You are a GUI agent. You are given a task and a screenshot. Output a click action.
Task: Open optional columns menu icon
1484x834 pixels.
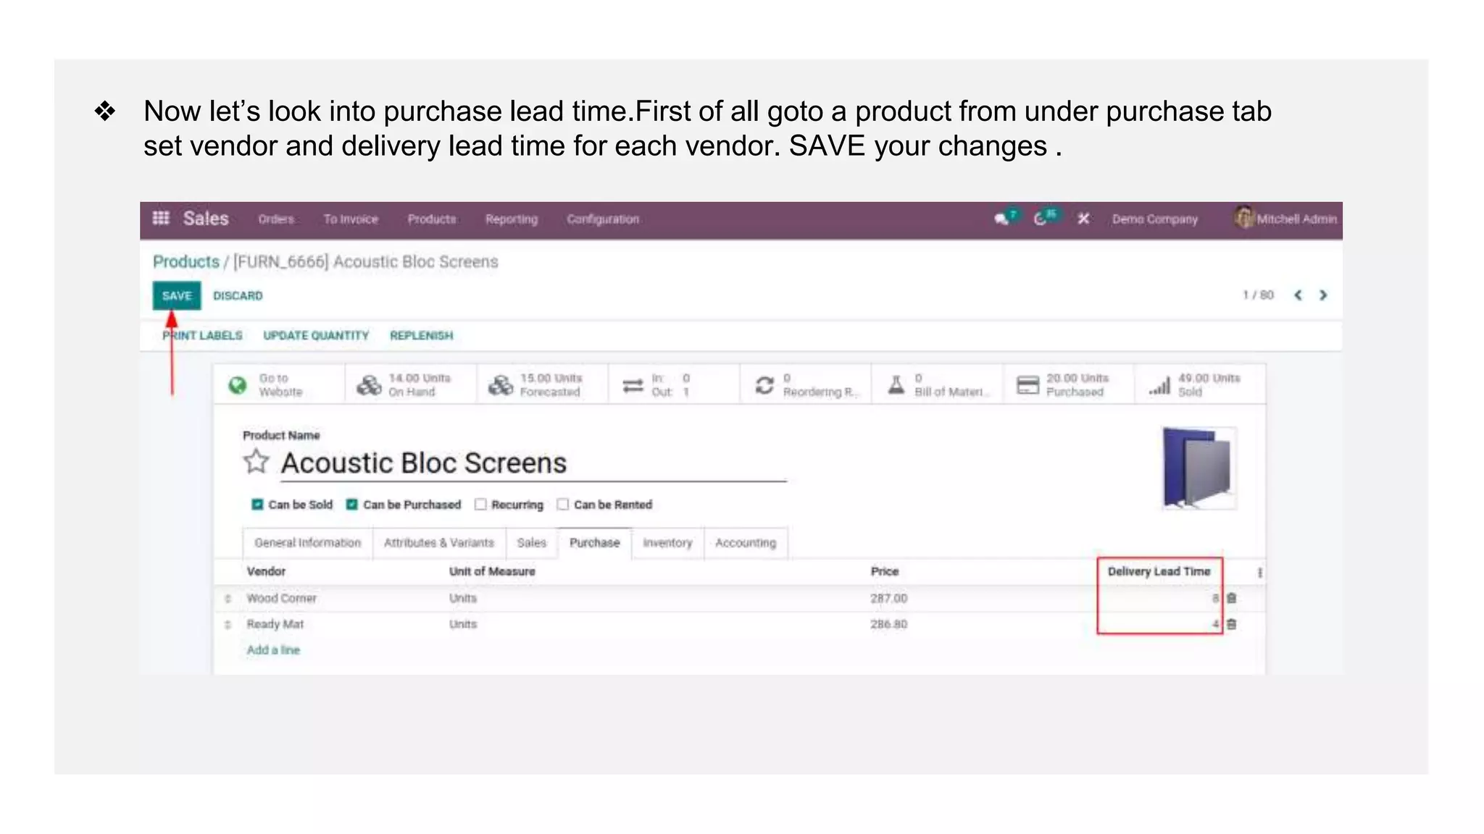pos(1260,572)
